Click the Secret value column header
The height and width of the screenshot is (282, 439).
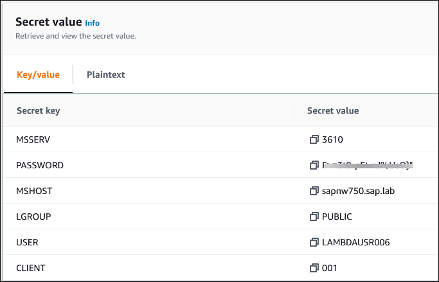click(332, 110)
